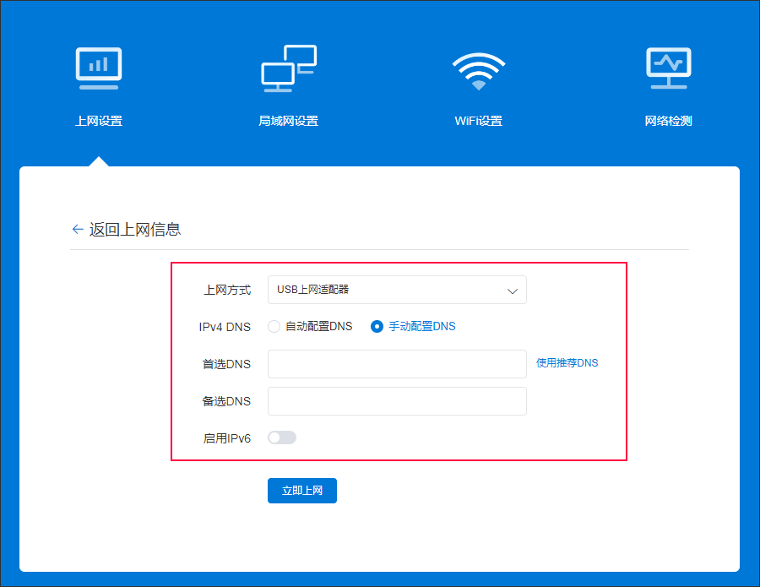Click the chevron arrow in 上网方式 selector
Image resolution: width=760 pixels, height=587 pixels.
tap(512, 291)
